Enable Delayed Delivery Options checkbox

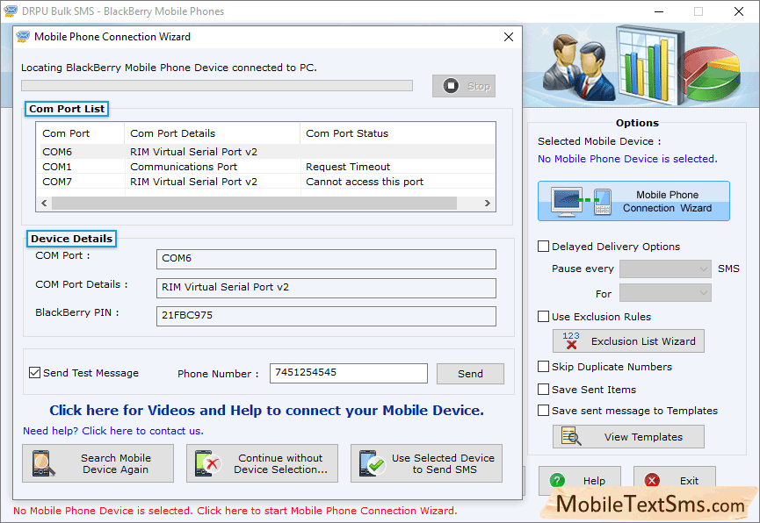click(543, 246)
